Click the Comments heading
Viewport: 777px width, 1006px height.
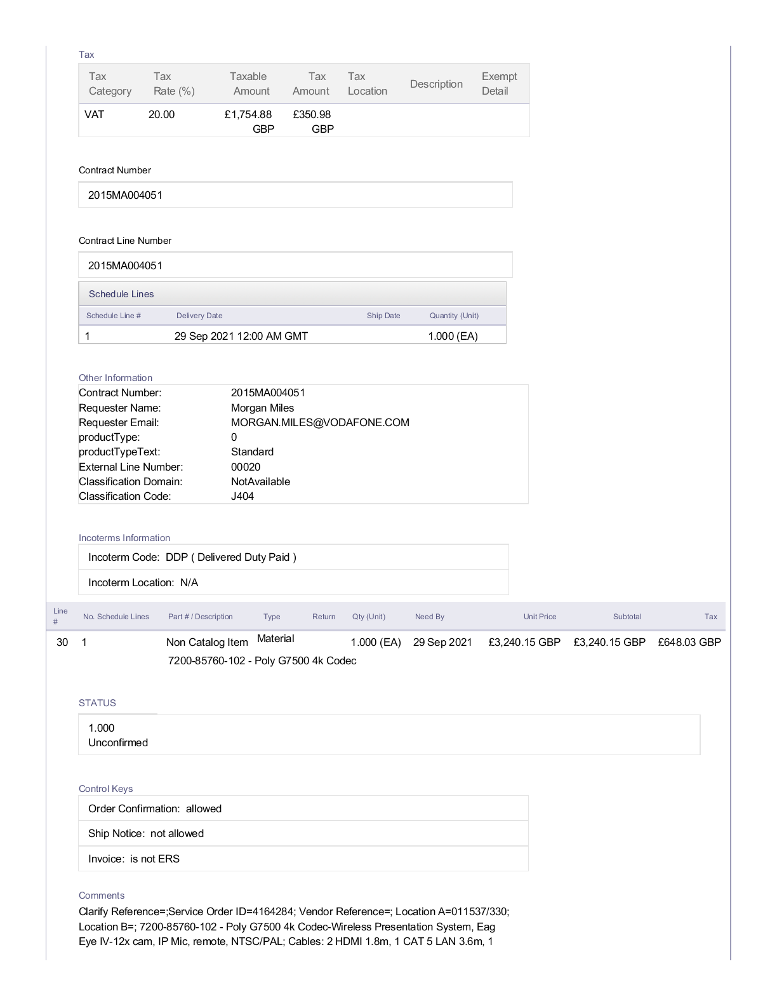[102, 895]
